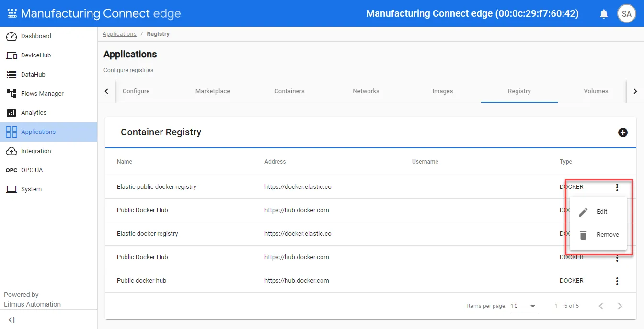Click the OPC UA icon

coord(11,170)
